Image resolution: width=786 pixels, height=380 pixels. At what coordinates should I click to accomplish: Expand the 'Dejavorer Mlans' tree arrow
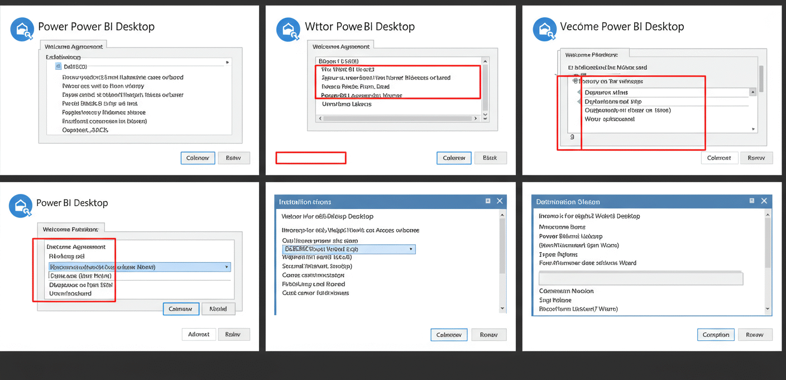pyautogui.click(x=579, y=93)
